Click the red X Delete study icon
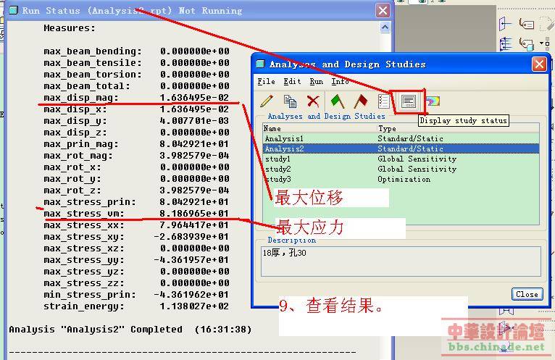Viewport: 555px width, 360px height. [x=313, y=101]
